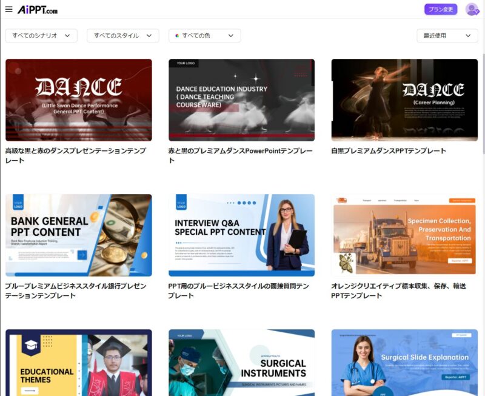This screenshot has height=396, width=485.
Task: Open the Specimen Collection truck template
Action: coord(404,235)
